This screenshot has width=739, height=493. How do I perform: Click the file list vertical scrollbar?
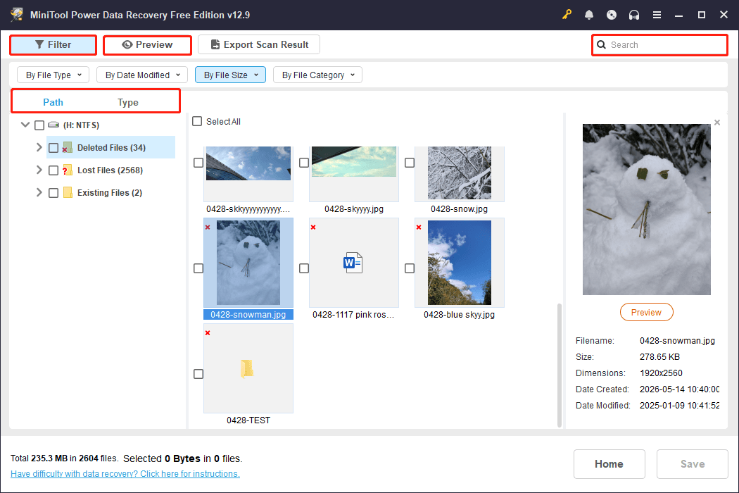click(x=560, y=365)
